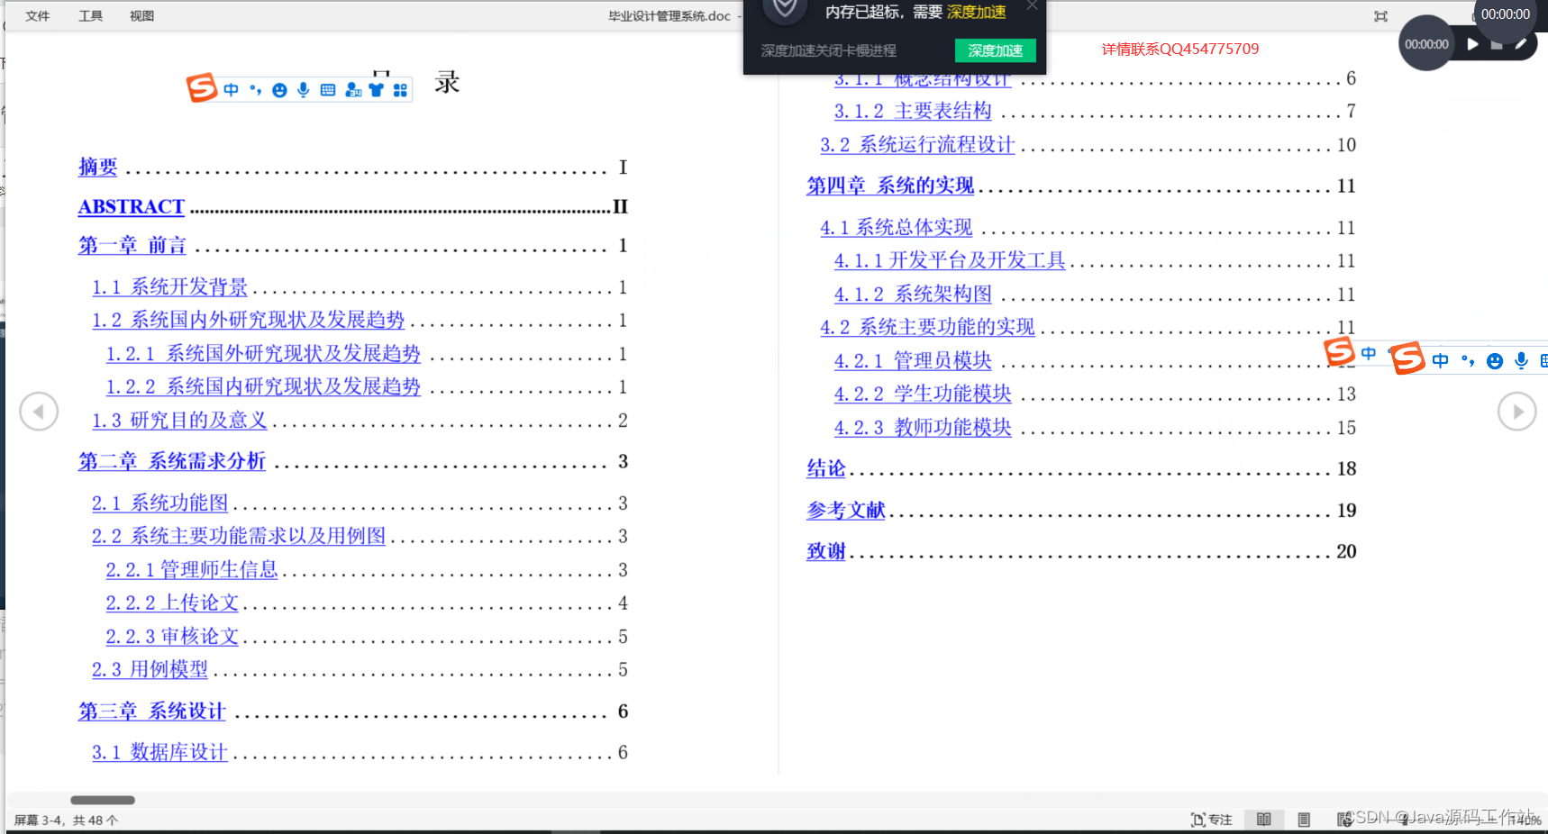Viewport: 1548px width, 834px height.
Task: Click the auto-hide reading toolbar icon
Action: tap(1380, 16)
